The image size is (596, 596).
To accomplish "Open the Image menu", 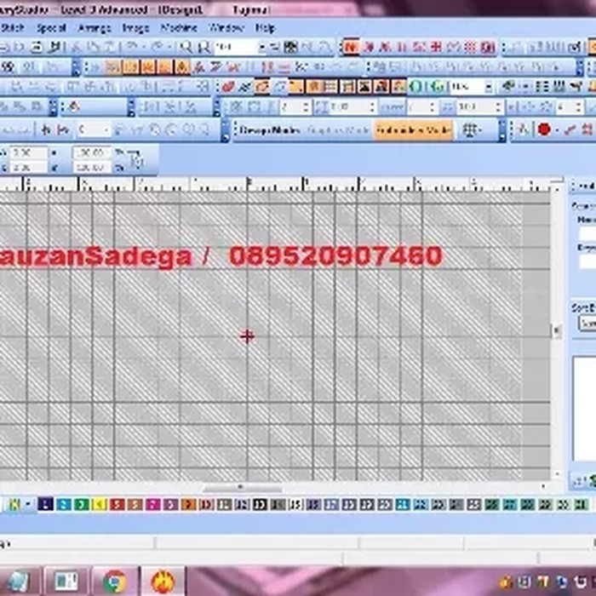I will [x=135, y=28].
